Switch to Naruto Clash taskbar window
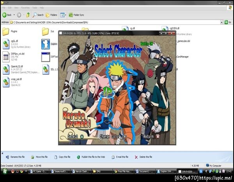Image resolution: width=234 pixels, height=182 pixels. (x=81, y=171)
